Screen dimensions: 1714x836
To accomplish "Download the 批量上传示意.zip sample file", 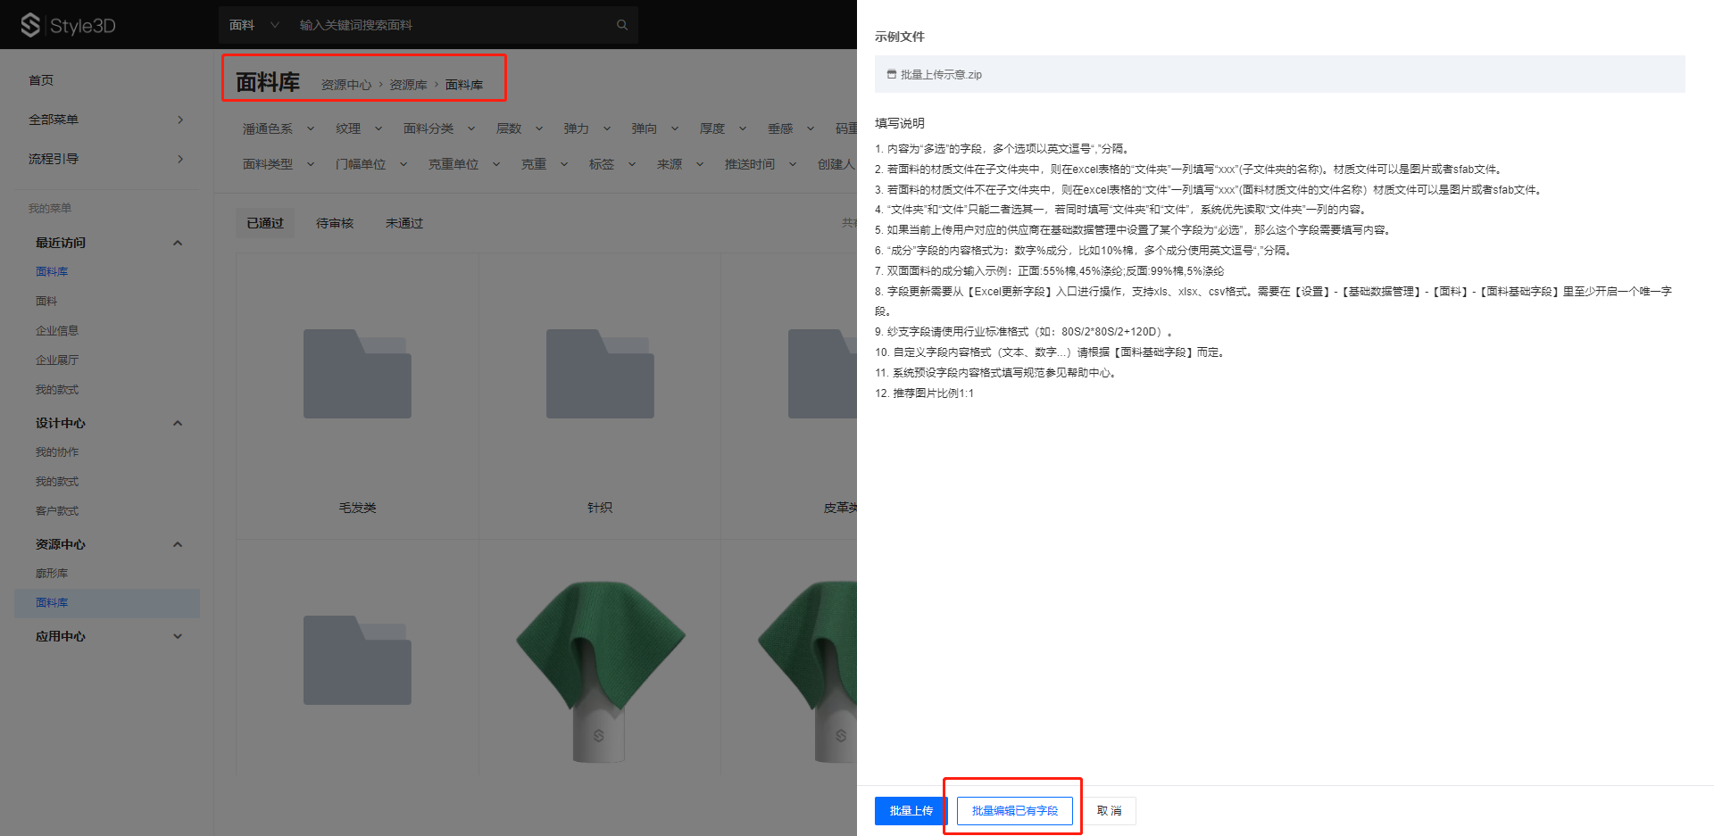I will click(940, 75).
